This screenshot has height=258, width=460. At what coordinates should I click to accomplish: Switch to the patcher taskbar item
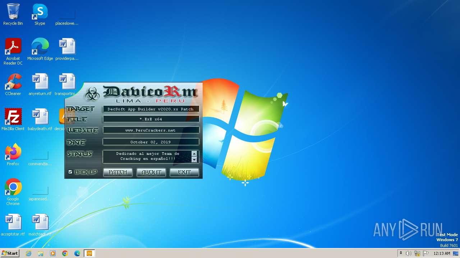coord(89,253)
